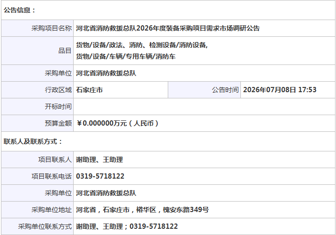
Task: Click the phone number in the 项目联系电话 row
Action: click(x=100, y=177)
